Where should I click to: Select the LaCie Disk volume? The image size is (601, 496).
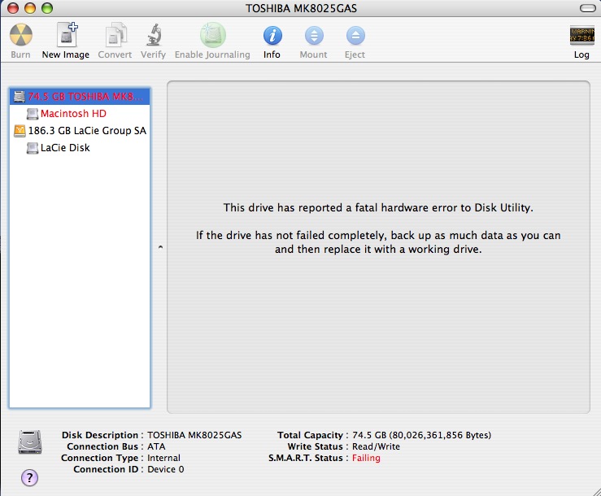click(80, 147)
